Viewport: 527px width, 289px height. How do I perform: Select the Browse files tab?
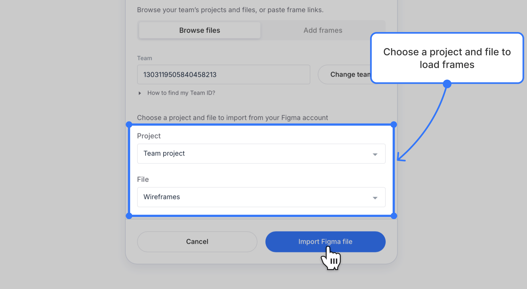[199, 30]
